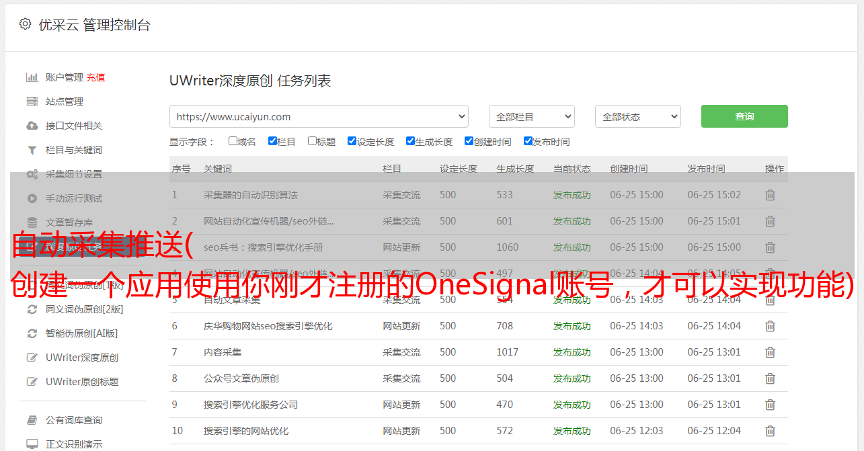Click the green 查询 button
The width and height of the screenshot is (864, 451).
[x=744, y=116]
